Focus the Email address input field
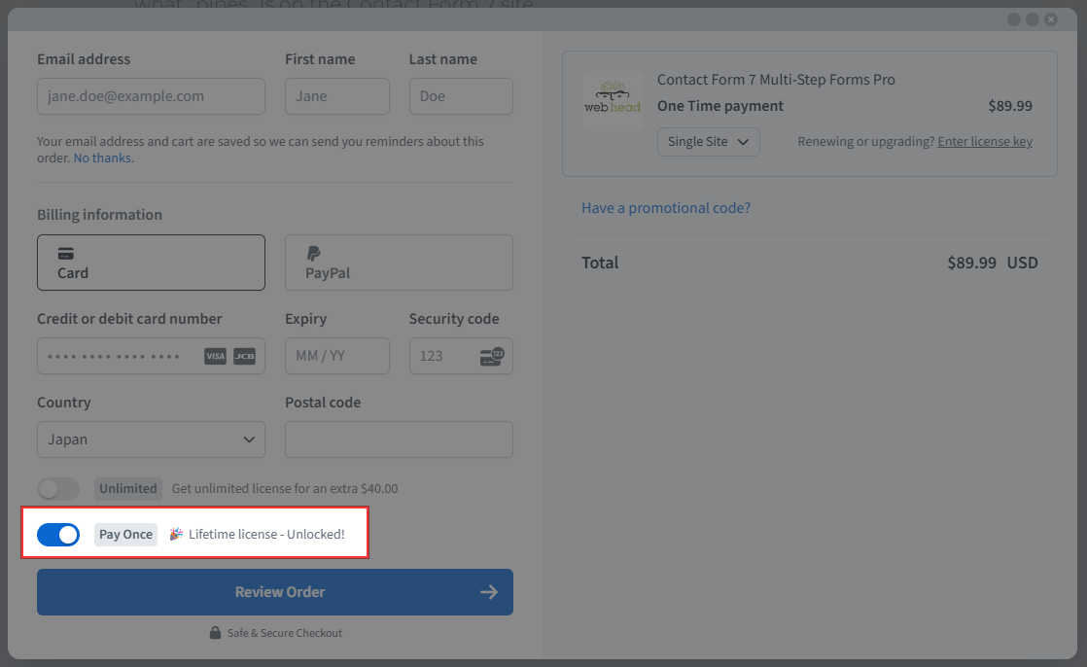Image resolution: width=1087 pixels, height=667 pixels. tap(151, 96)
